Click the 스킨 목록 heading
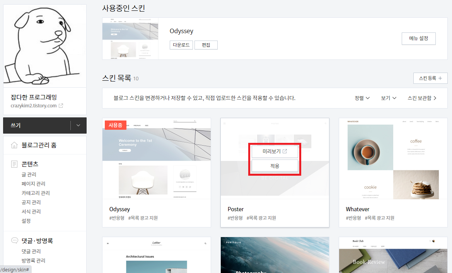The height and width of the screenshot is (273, 452). click(117, 78)
